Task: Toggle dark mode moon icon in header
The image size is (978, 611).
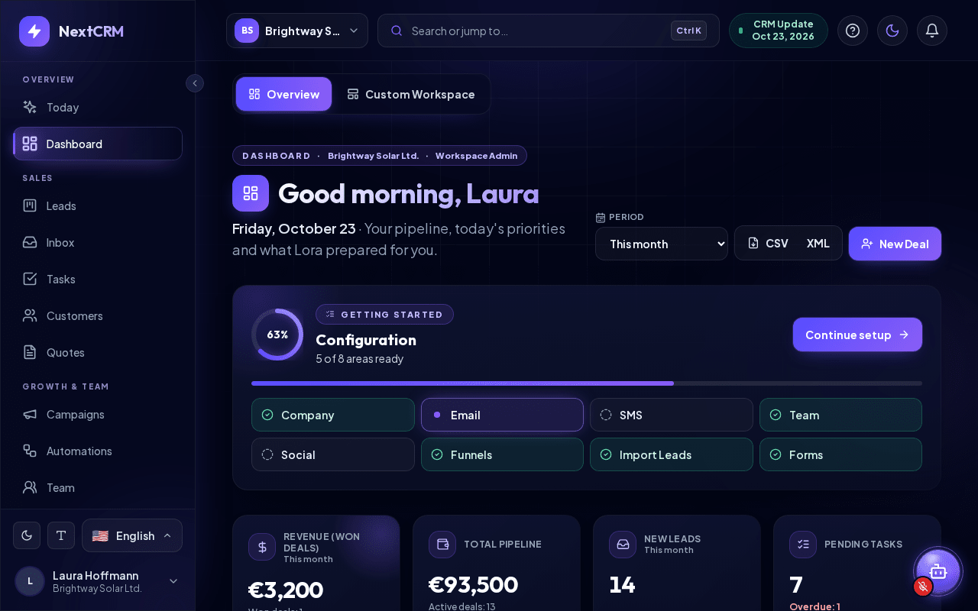Action: [x=892, y=31]
